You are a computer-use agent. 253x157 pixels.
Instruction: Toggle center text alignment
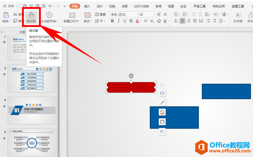click(182, 21)
